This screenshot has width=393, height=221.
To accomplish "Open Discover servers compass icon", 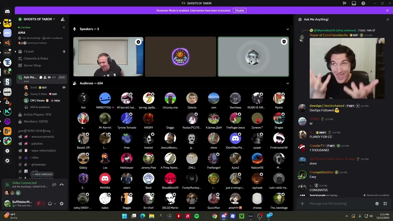I will click(7, 161).
